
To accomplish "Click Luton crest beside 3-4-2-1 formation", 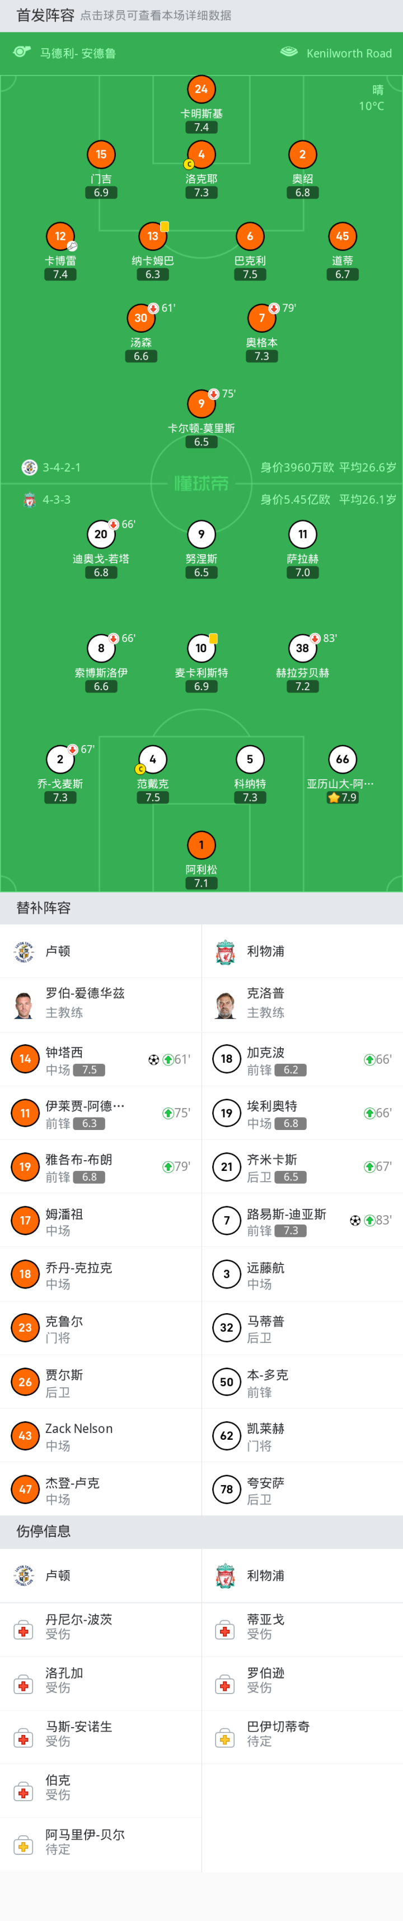I will tap(30, 468).
